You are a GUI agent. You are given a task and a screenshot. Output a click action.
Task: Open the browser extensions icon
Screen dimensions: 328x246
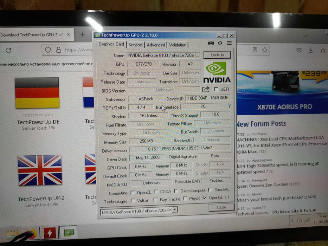point(323,50)
